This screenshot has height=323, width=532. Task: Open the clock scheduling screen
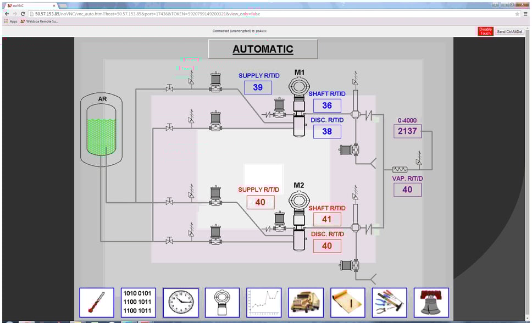[x=180, y=302]
